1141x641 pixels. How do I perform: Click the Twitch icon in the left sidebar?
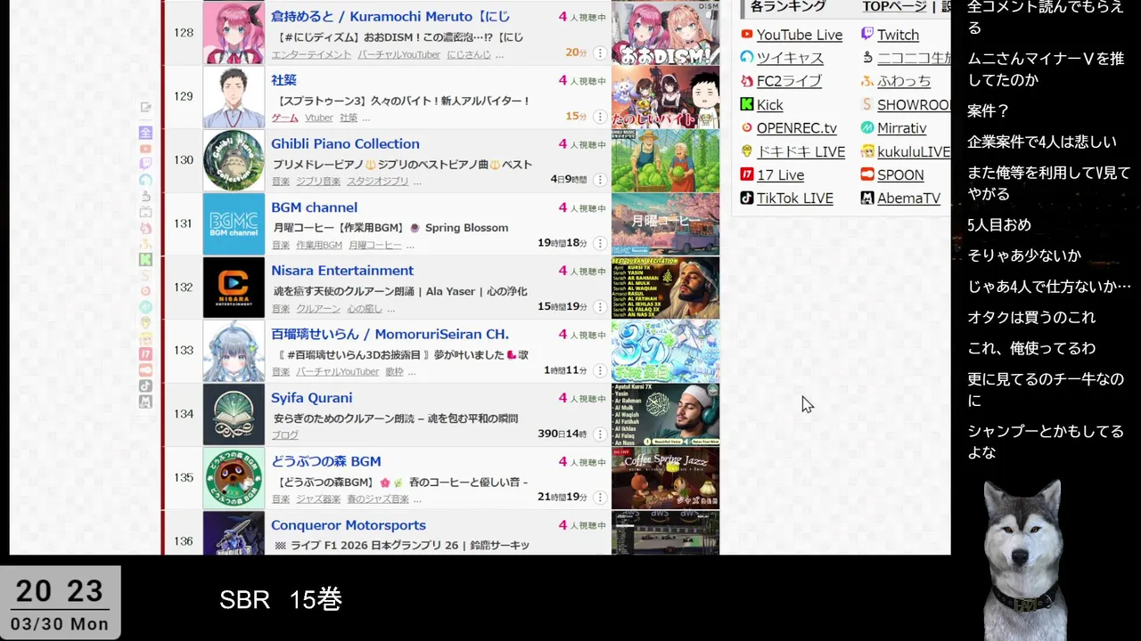[145, 164]
